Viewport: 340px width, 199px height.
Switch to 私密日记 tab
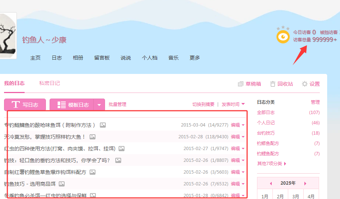(50, 83)
